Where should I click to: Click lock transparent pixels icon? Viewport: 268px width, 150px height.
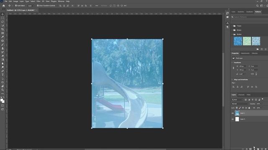tap(237, 108)
